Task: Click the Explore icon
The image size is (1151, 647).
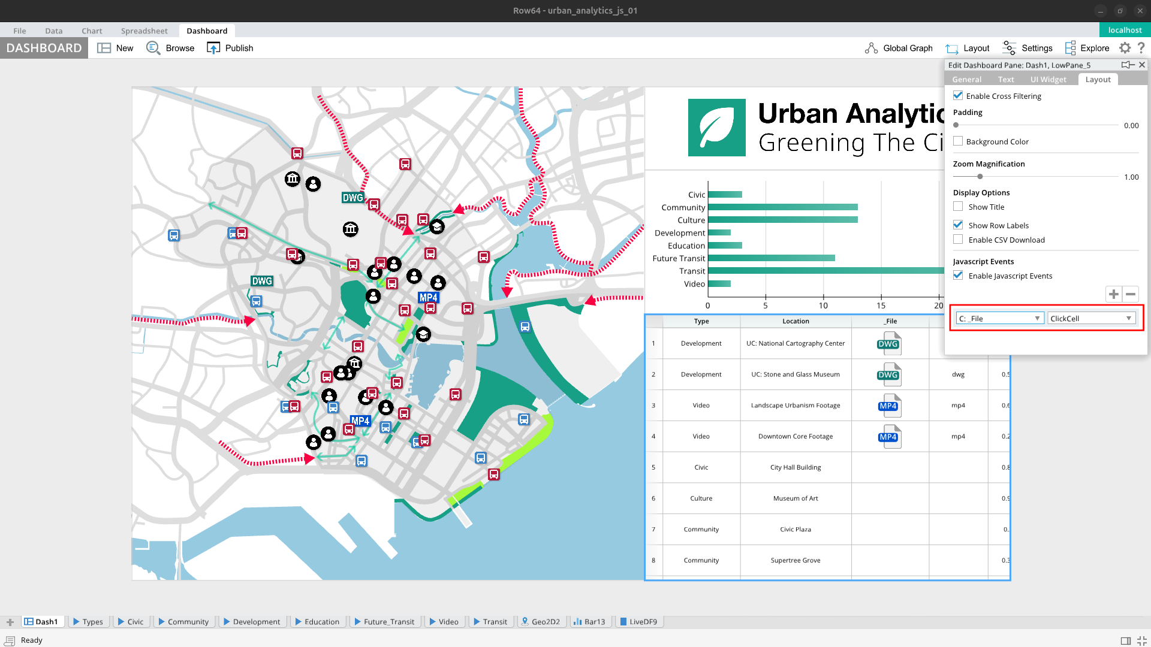Action: coord(1070,48)
